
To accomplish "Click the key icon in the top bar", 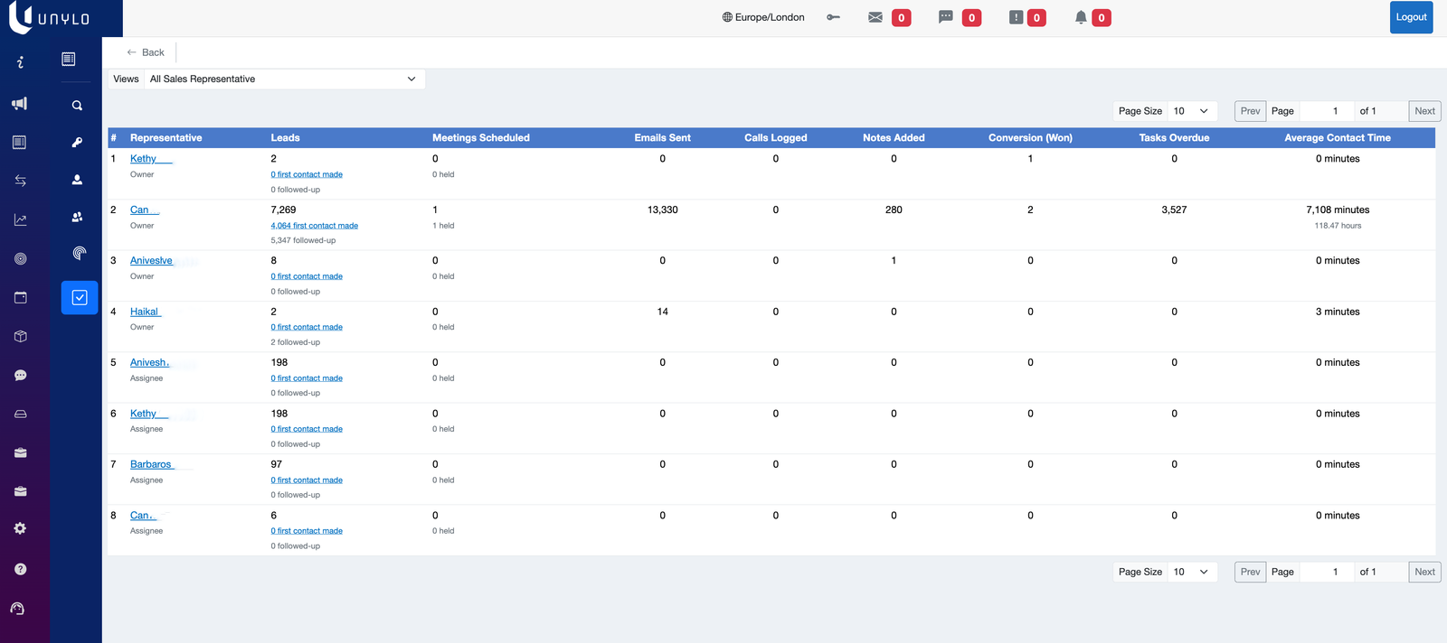I will [x=833, y=17].
